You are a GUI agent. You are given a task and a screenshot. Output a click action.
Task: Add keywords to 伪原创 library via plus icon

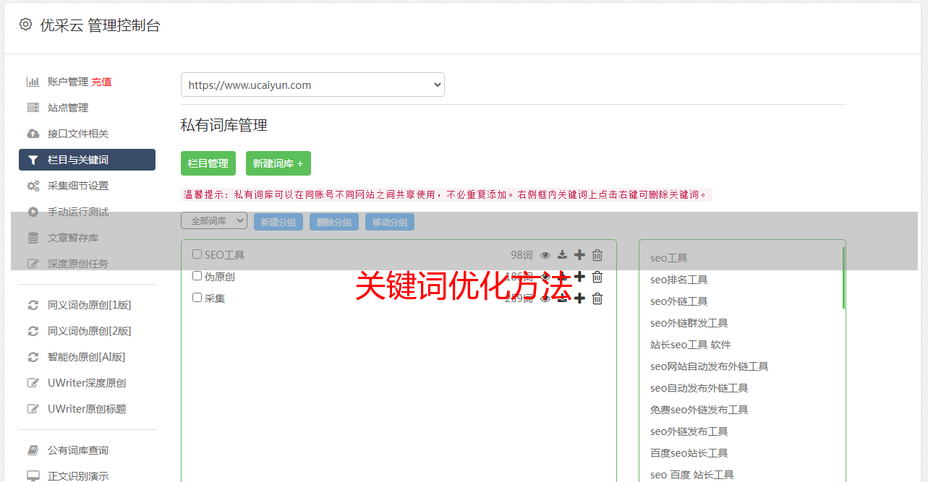[579, 277]
